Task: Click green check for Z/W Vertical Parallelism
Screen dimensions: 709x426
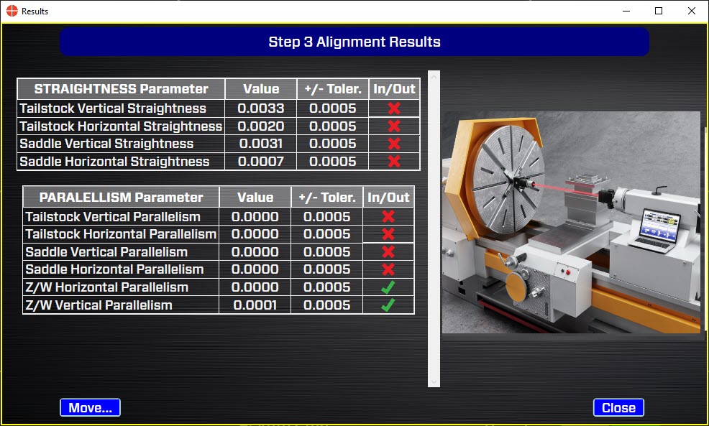Action: tap(388, 305)
